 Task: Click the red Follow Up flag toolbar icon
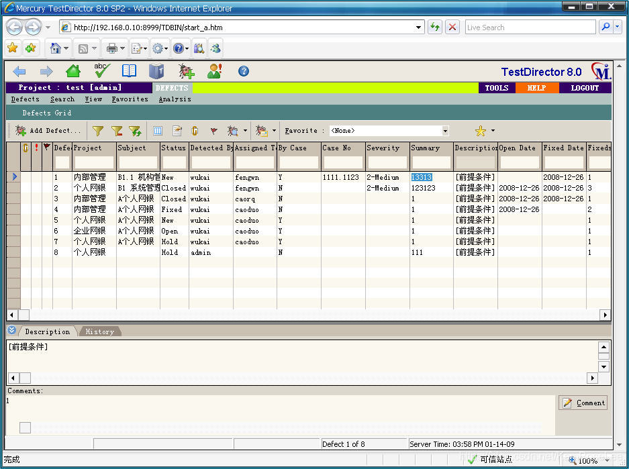click(214, 131)
